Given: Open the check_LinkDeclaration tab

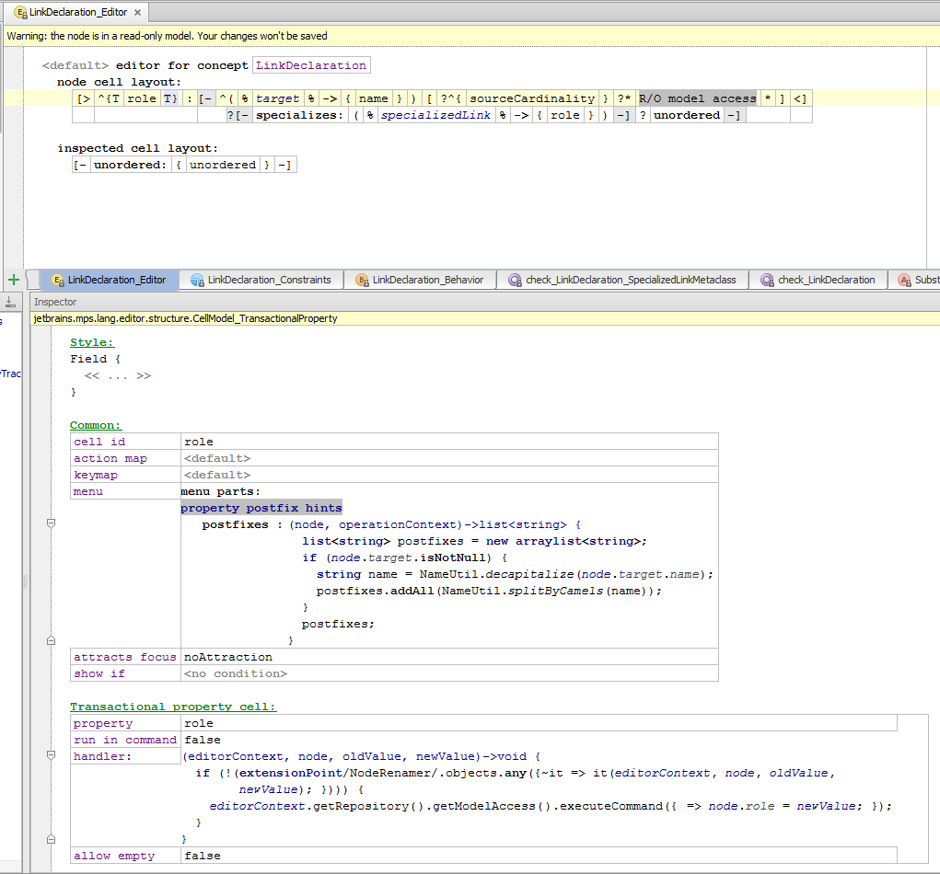Looking at the screenshot, I should pyautogui.click(x=826, y=281).
